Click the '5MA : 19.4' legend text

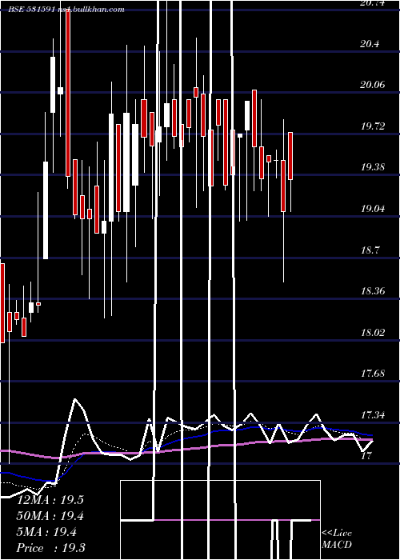pos(46,532)
